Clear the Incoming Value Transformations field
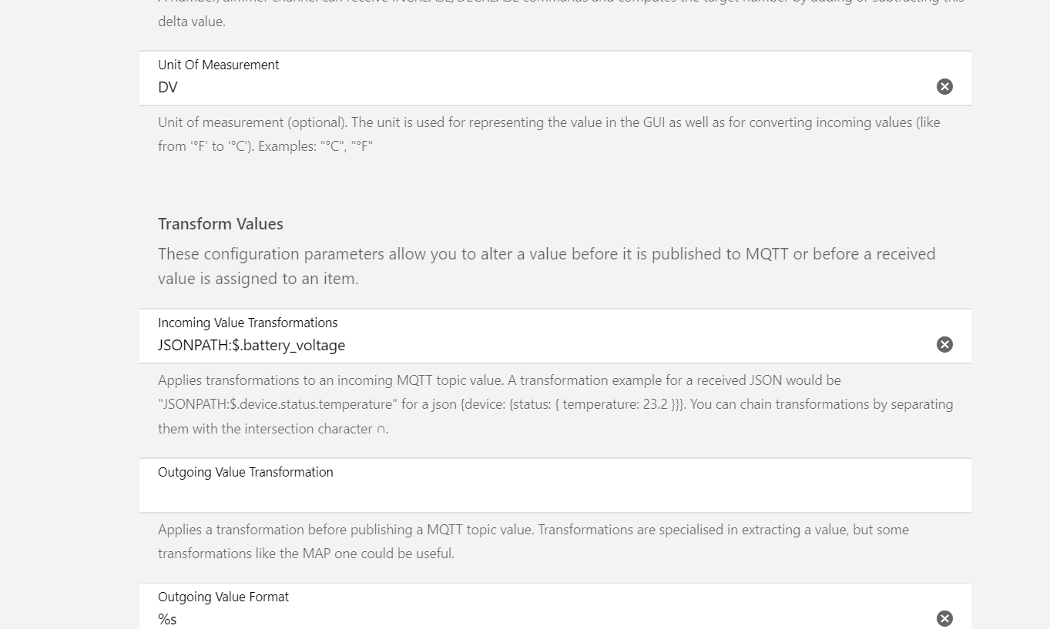This screenshot has width=1050, height=629. coord(944,345)
